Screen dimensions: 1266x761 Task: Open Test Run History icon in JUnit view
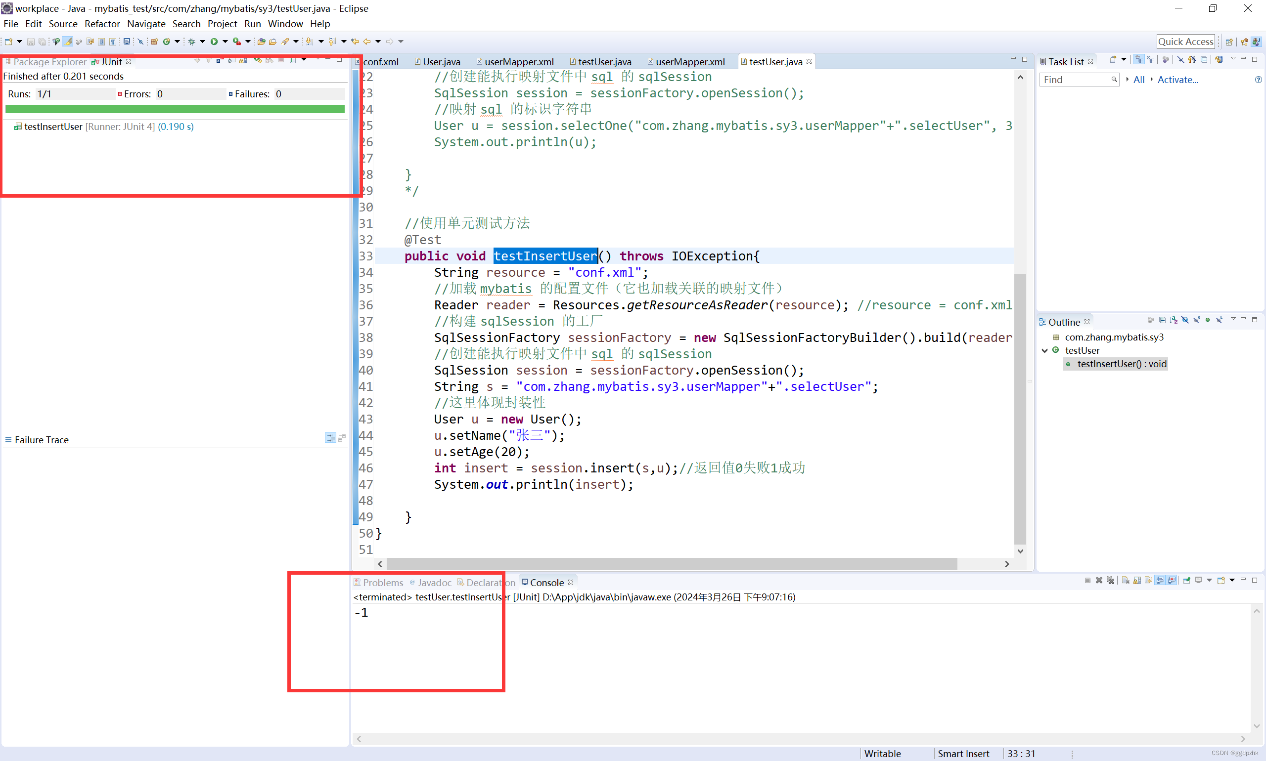pyautogui.click(x=293, y=60)
